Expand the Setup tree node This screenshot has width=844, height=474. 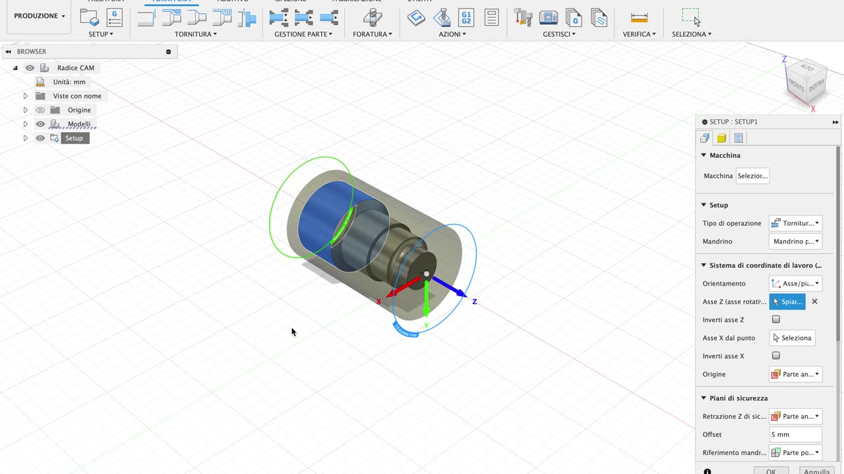click(25, 138)
